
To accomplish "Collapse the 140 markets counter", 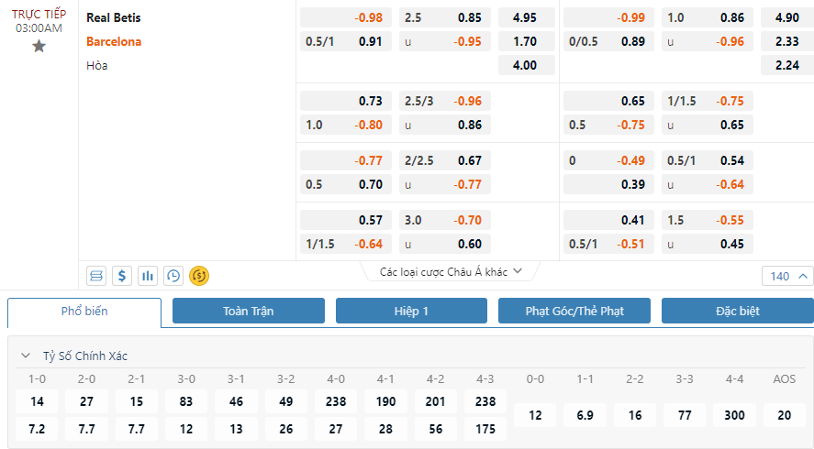I will [x=787, y=276].
